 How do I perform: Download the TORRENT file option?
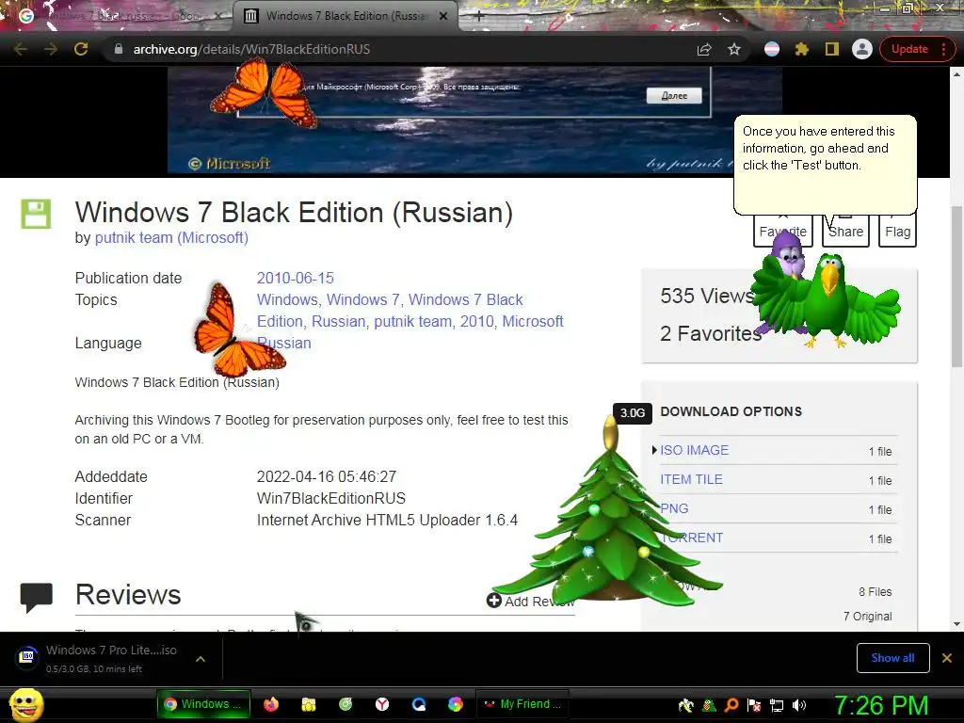(691, 538)
